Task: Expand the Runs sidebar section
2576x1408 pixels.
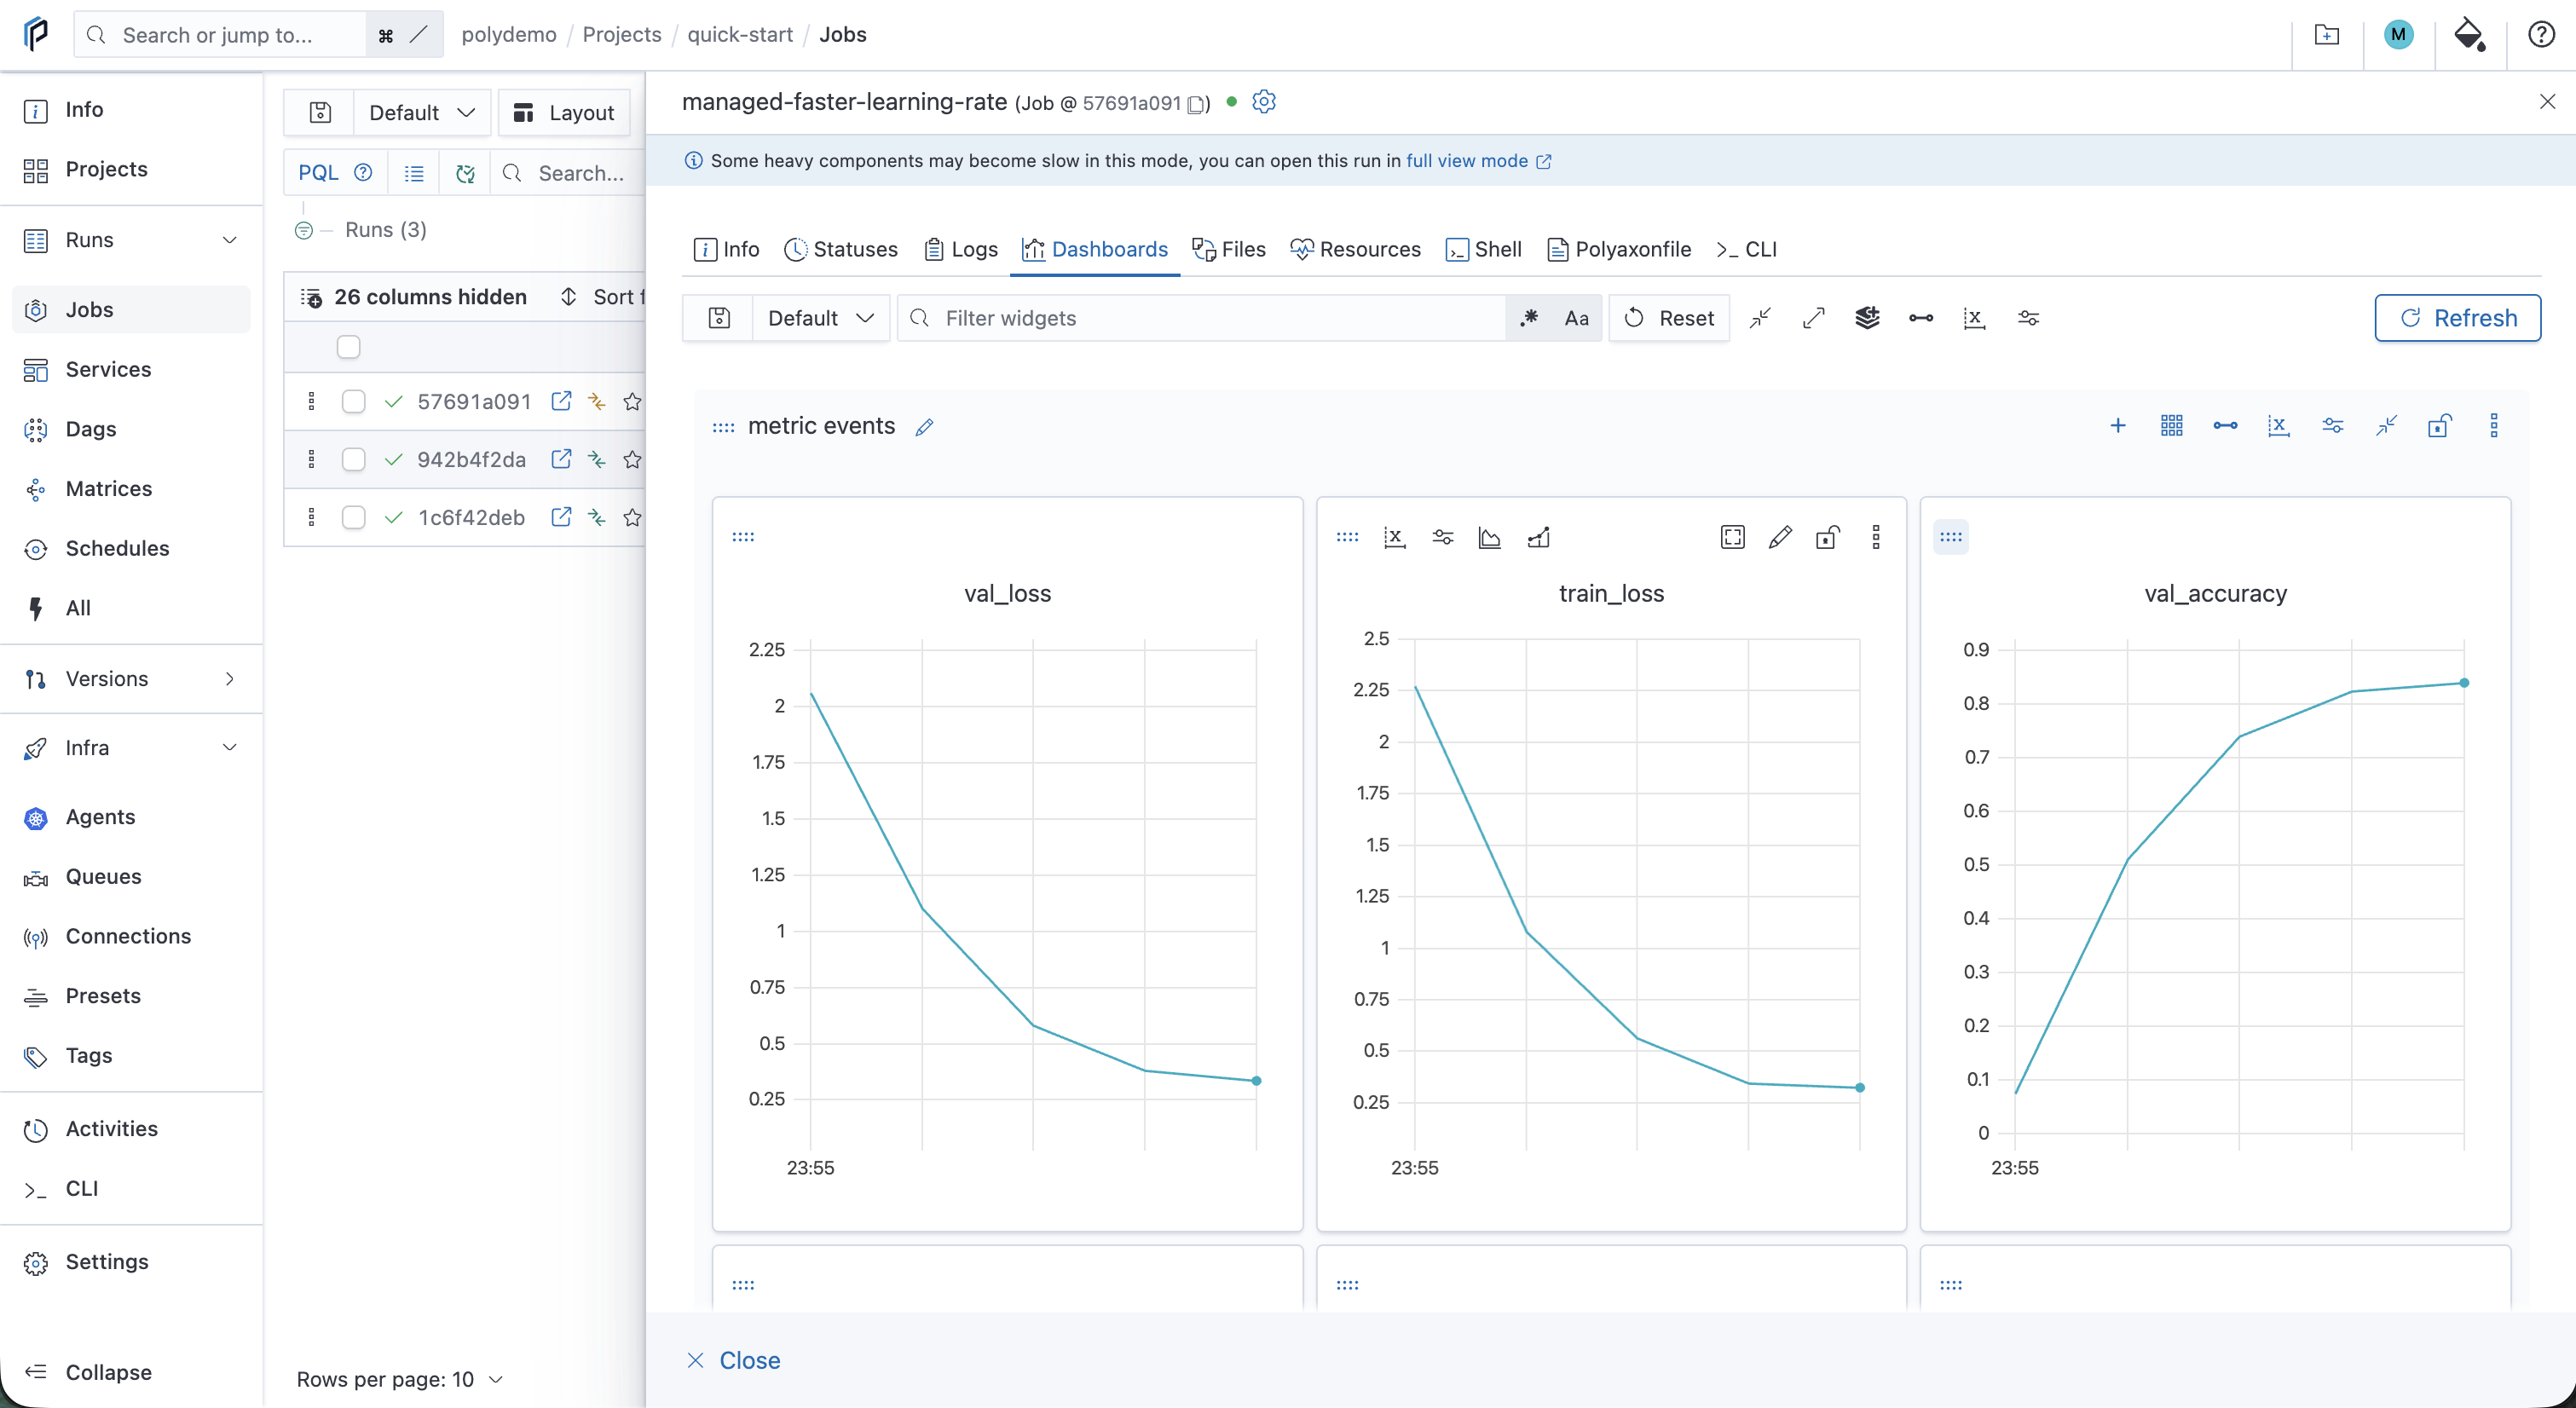Action: pos(230,240)
